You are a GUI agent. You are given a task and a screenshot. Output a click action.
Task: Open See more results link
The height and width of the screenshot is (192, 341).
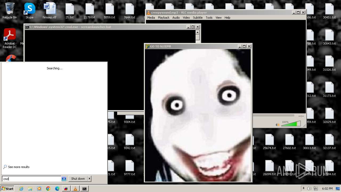[19, 167]
